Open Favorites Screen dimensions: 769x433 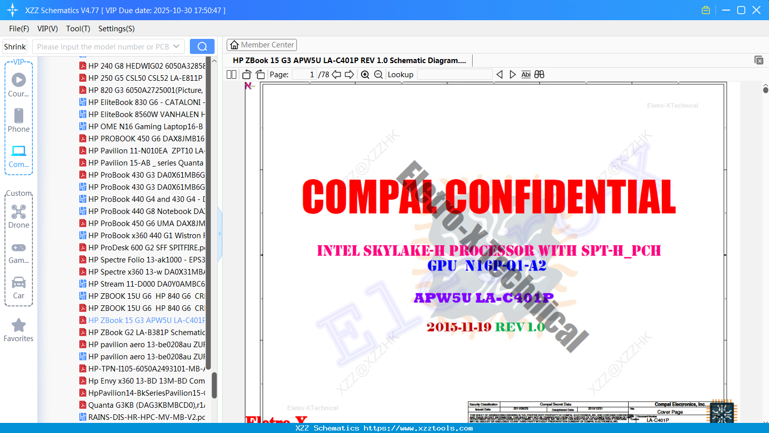click(19, 331)
